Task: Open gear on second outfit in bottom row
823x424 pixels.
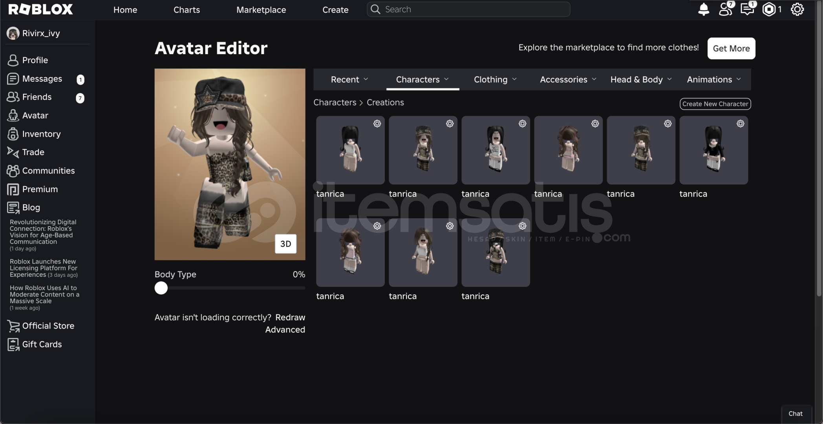Action: click(450, 226)
